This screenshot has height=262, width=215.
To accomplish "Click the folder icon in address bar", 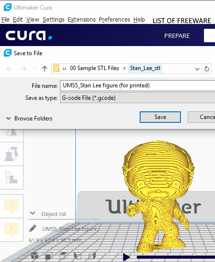I will pos(56,68).
